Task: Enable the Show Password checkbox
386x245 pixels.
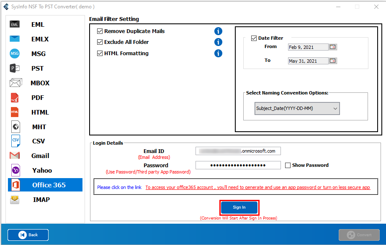Action: click(288, 165)
